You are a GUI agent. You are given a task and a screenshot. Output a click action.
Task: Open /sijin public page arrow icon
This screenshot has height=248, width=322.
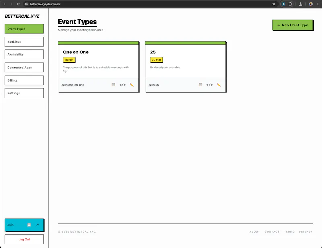pos(37,225)
